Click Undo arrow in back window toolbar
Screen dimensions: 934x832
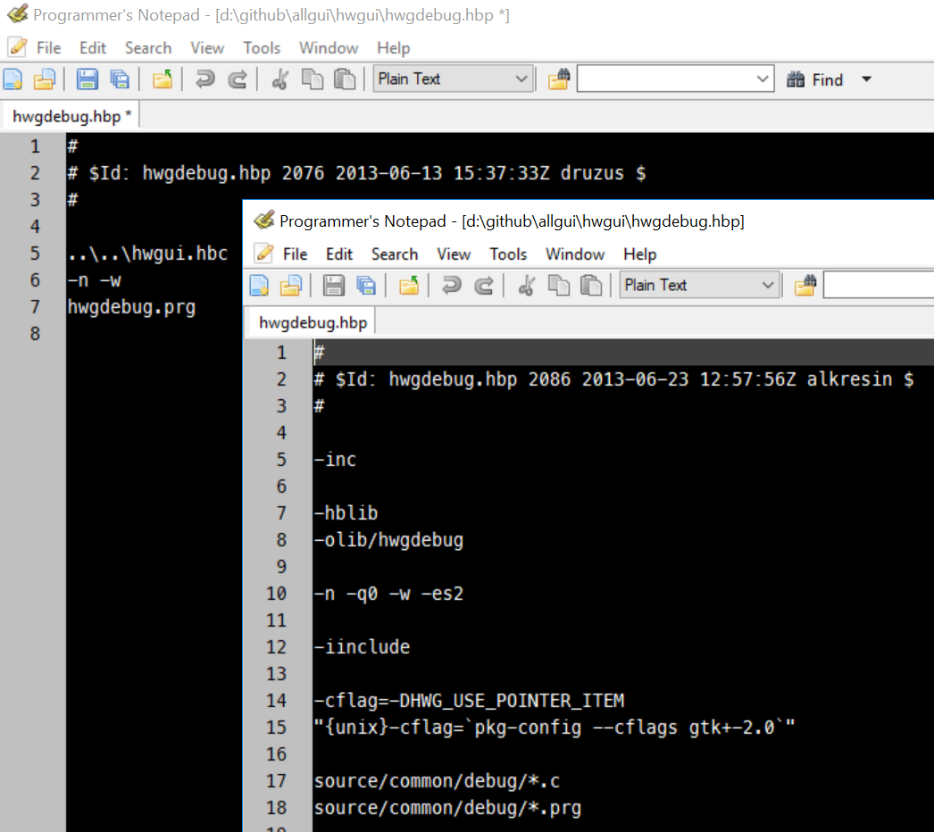coord(205,79)
